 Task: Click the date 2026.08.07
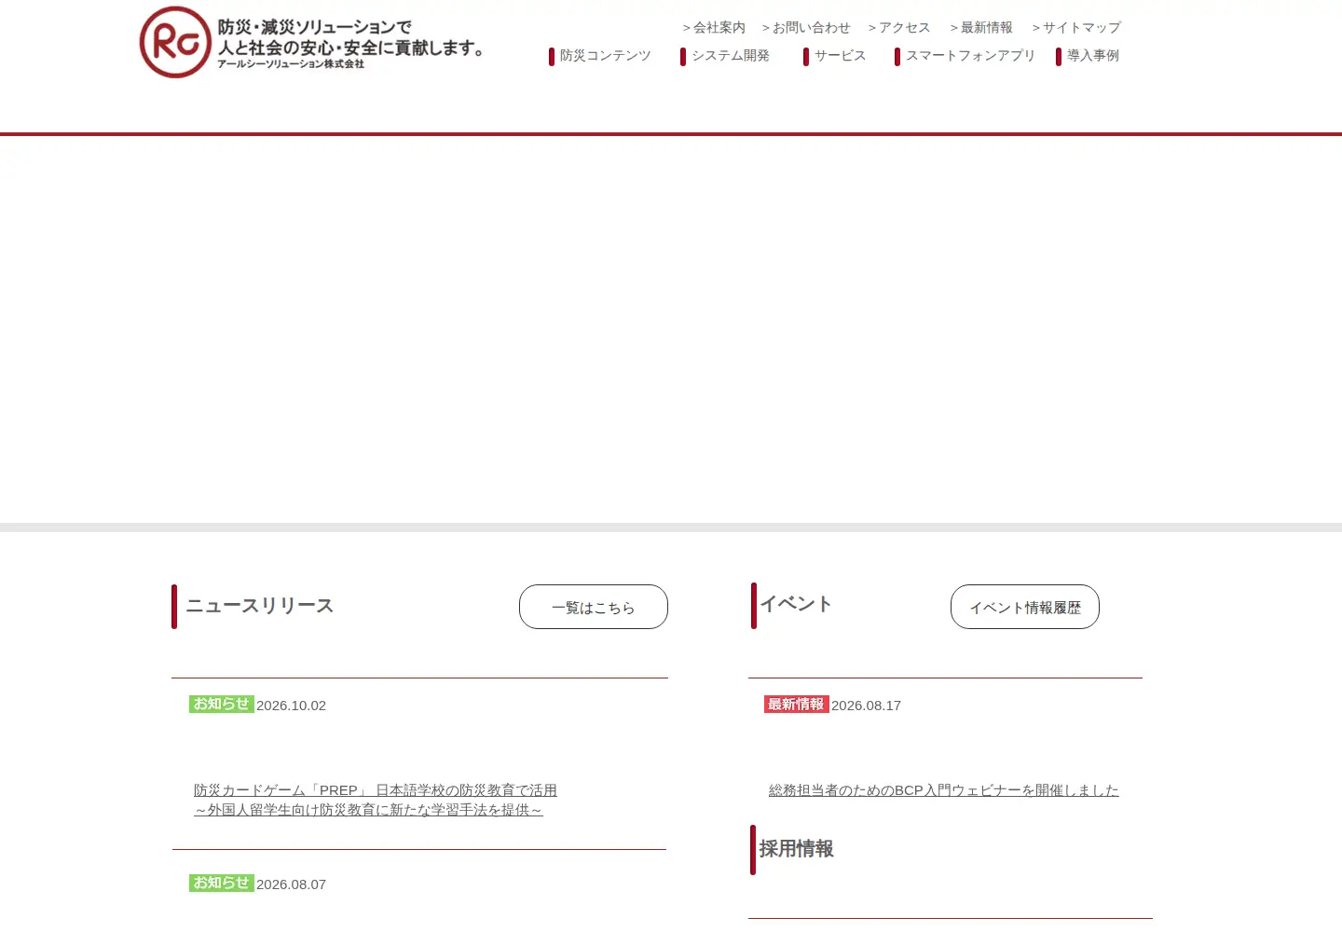pos(292,884)
